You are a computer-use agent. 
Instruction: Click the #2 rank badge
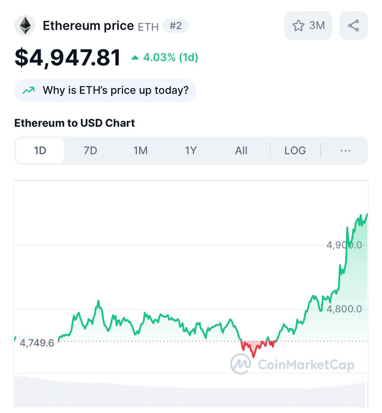tap(176, 25)
